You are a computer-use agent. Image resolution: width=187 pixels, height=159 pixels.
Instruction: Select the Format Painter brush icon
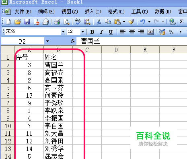[131, 22]
